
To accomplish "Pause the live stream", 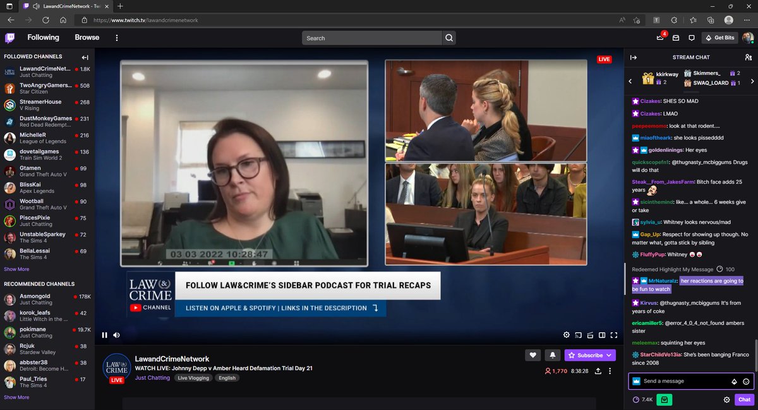I will (x=105, y=335).
